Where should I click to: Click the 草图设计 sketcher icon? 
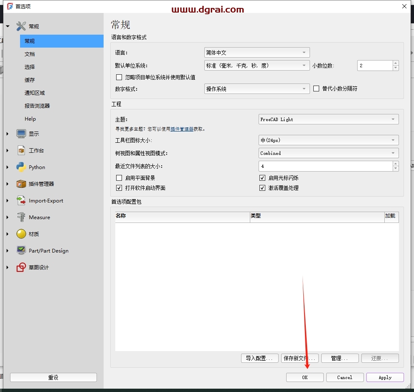[x=21, y=267]
